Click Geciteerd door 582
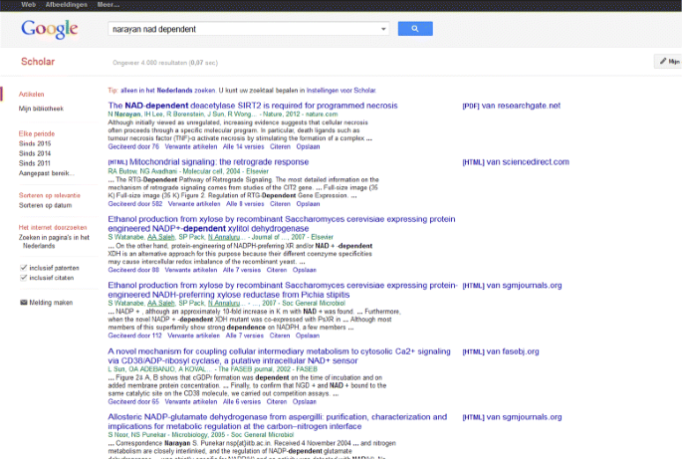682x459 pixels. [135, 204]
